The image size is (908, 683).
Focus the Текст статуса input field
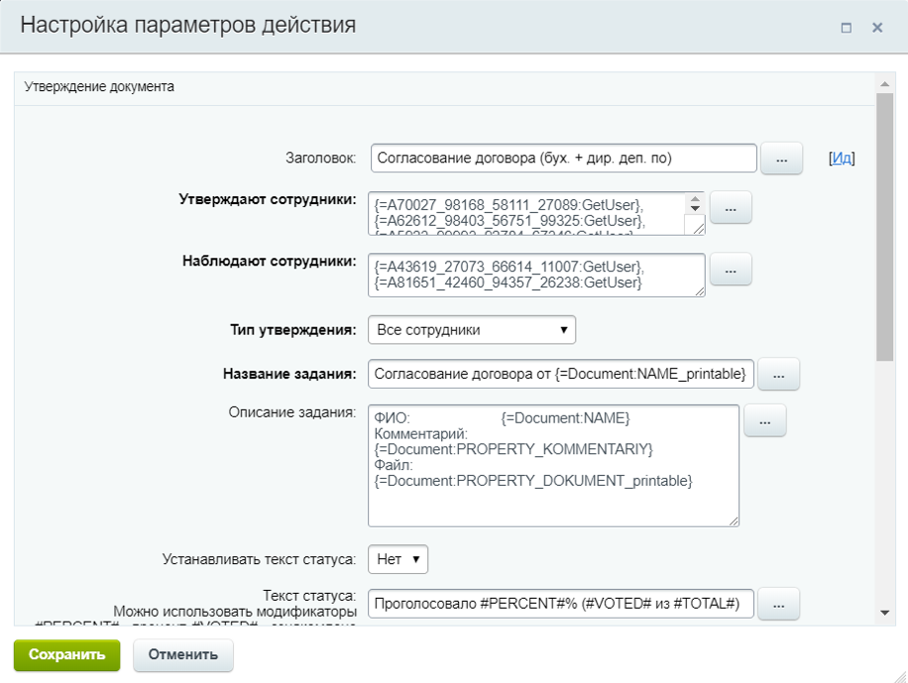click(x=560, y=604)
